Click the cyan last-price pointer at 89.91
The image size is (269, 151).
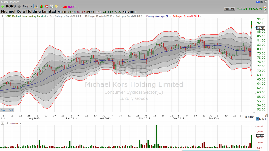pyautogui.click(x=255, y=28)
